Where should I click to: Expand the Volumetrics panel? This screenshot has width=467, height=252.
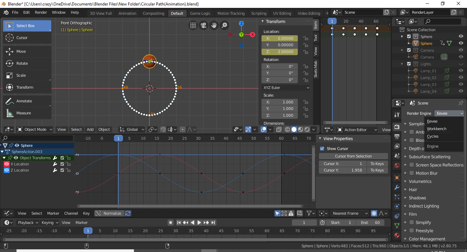[420, 181]
